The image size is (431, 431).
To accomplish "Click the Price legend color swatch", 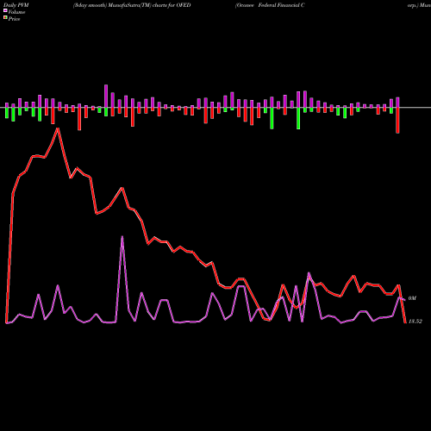I will coord(5,18).
